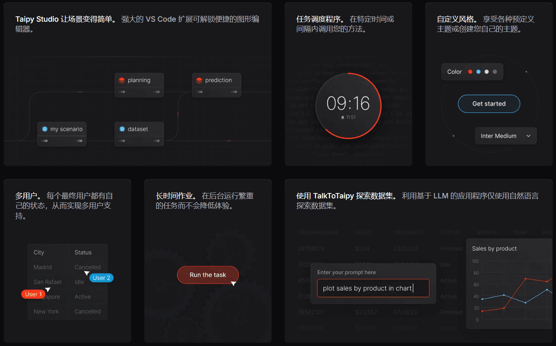This screenshot has height=346, width=556.
Task: Click the Run the task button
Action: (208, 275)
